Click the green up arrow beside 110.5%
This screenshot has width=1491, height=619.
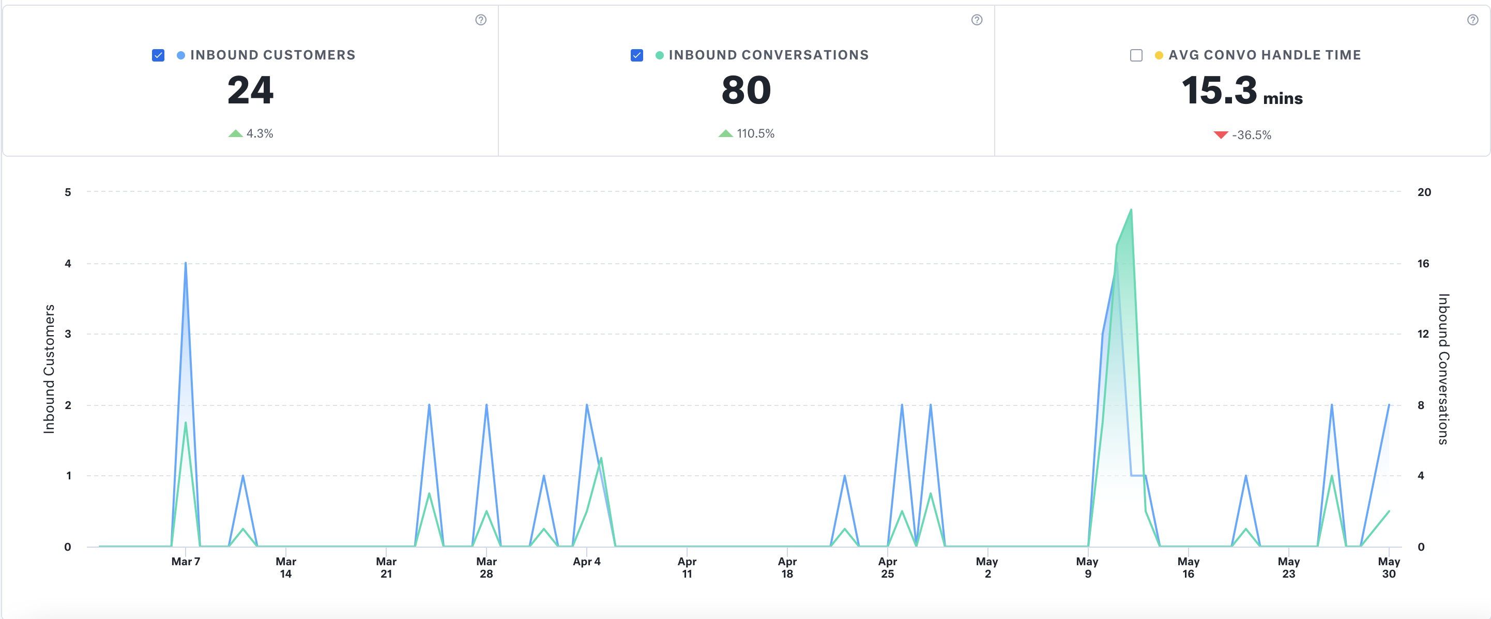click(x=725, y=133)
